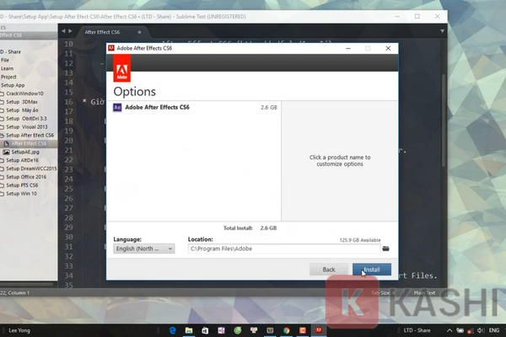Click the install Location path field
The image size is (506, 337).
pos(283,249)
